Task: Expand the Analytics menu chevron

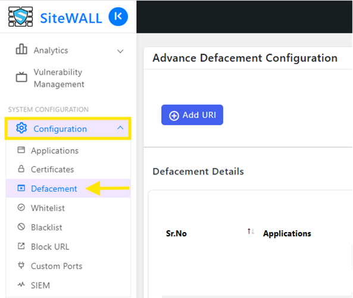Action: 120,51
